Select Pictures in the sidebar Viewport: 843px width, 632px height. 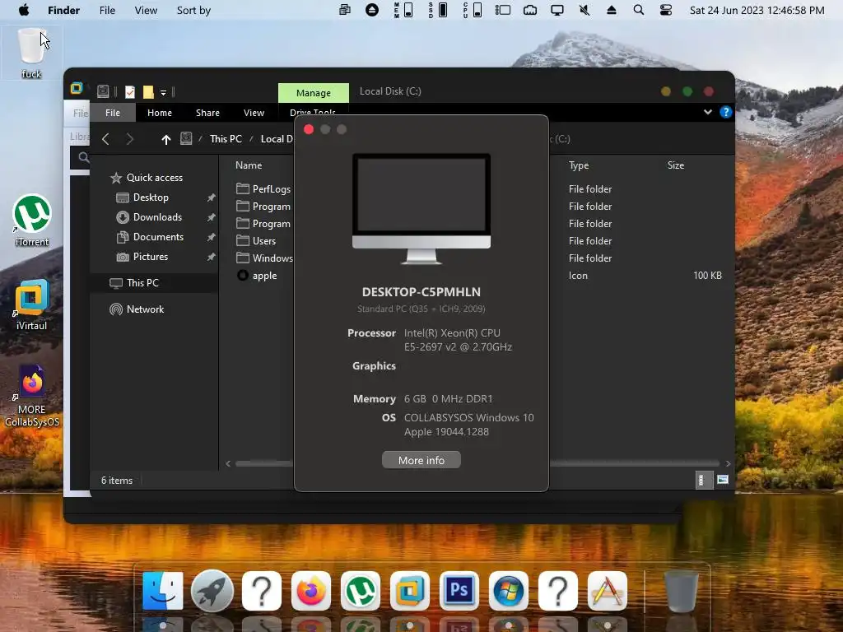tap(151, 257)
